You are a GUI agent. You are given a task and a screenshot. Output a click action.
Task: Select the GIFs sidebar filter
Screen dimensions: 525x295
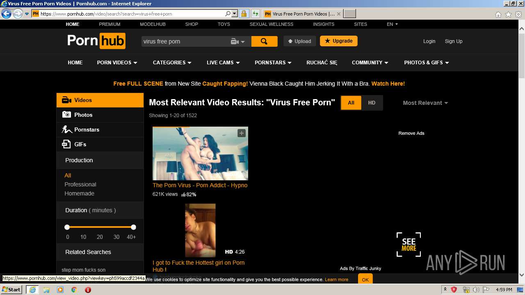100,144
